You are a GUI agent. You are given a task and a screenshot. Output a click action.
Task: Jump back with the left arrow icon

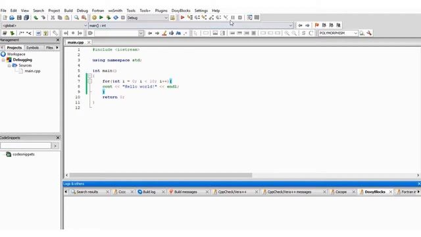300,25
